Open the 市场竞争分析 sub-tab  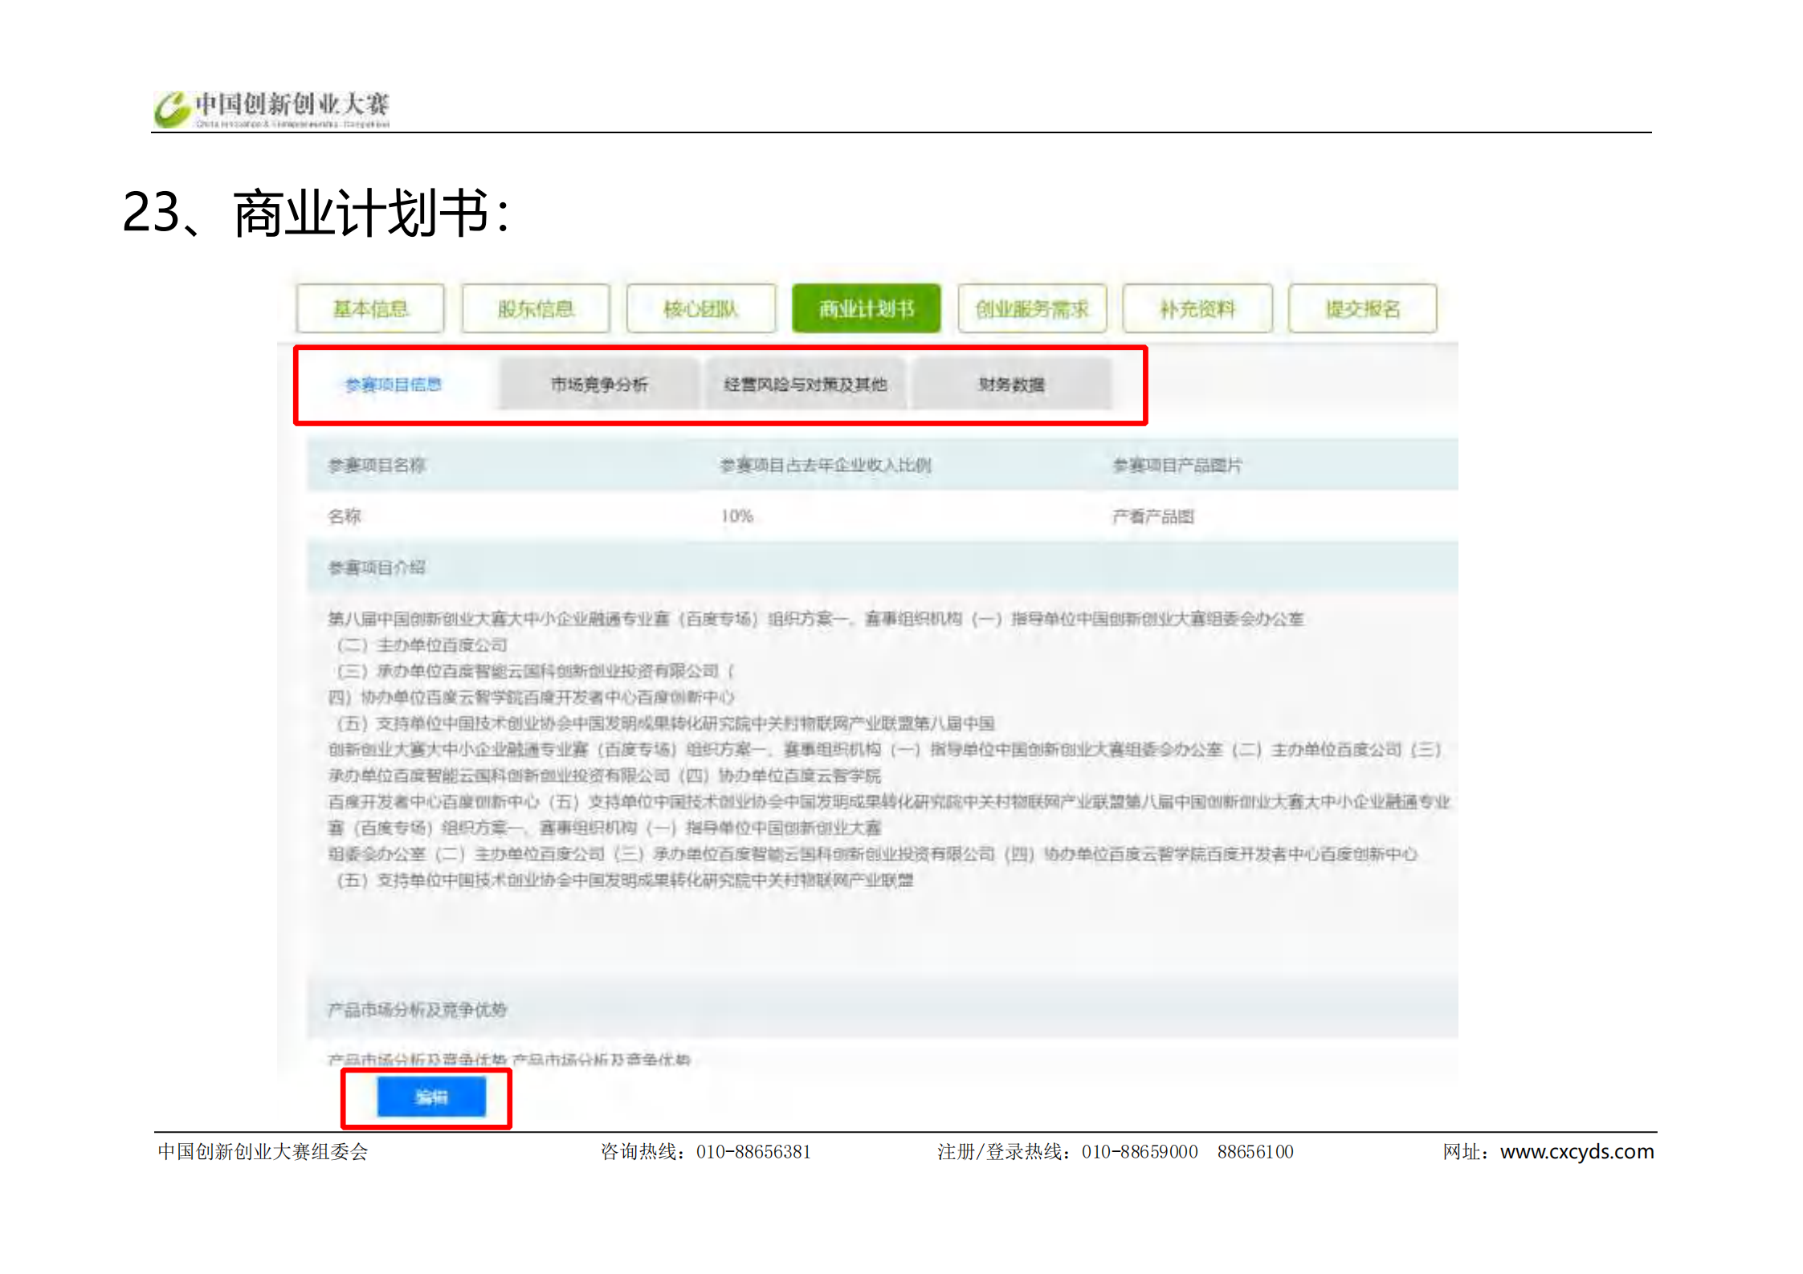[x=599, y=385]
